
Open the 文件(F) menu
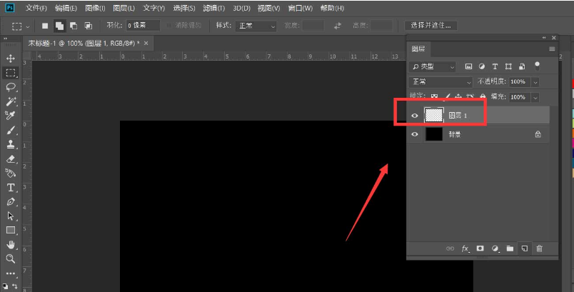[x=36, y=8]
